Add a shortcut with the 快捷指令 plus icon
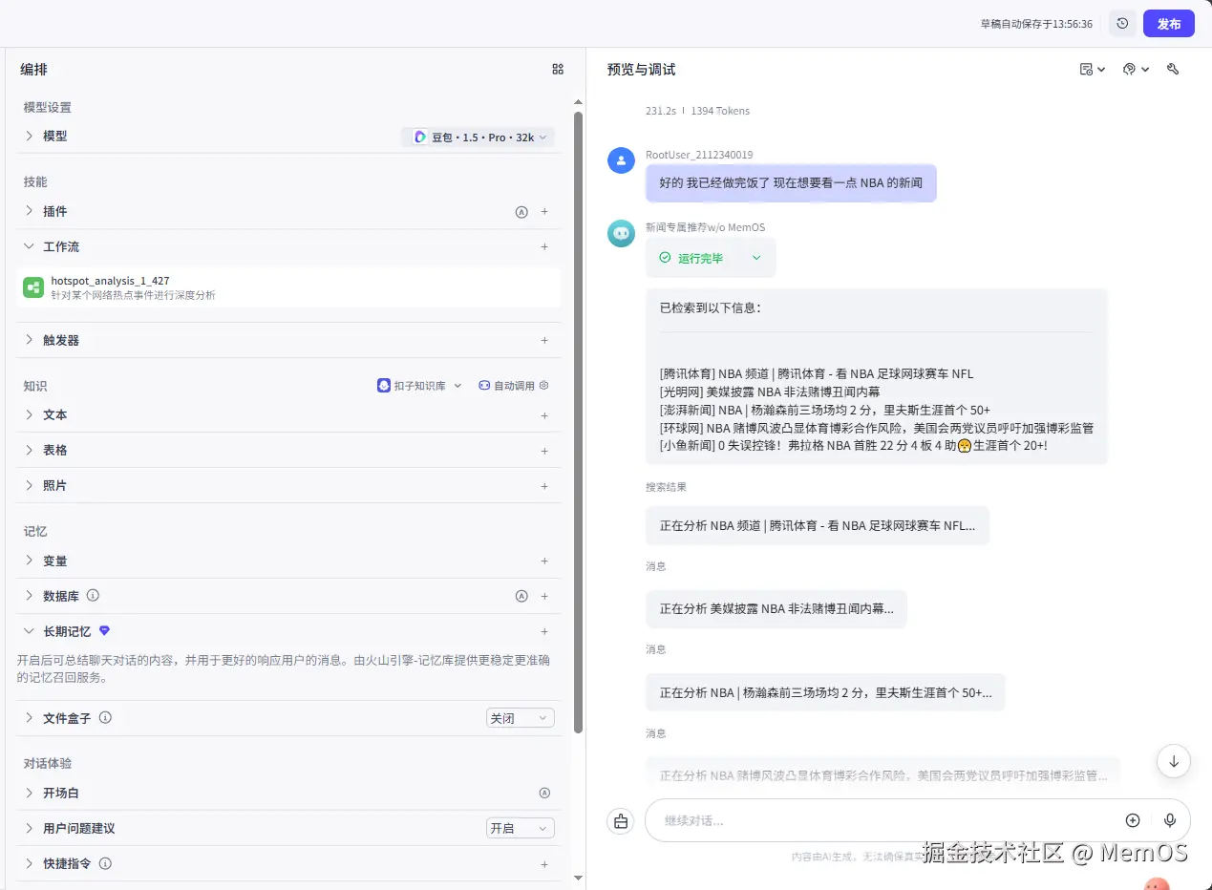Screen dimensions: 1212x890 click(544, 864)
